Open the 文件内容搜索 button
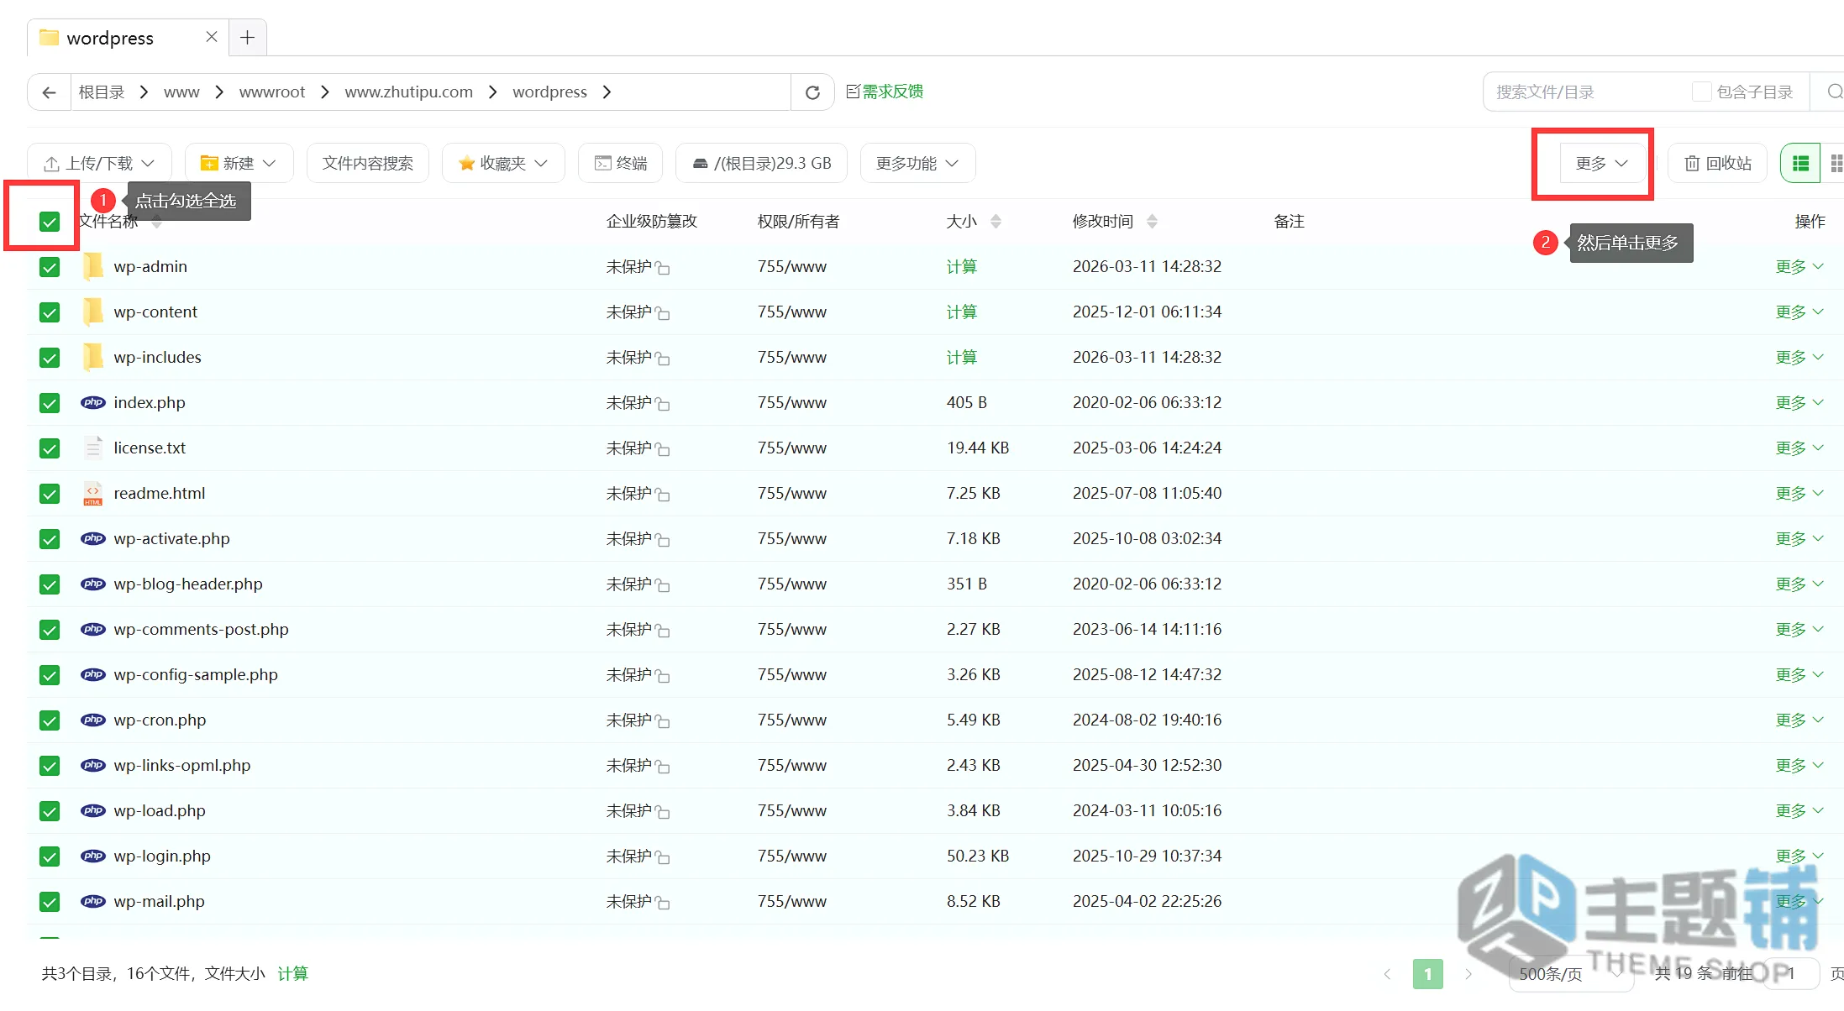 pos(368,163)
